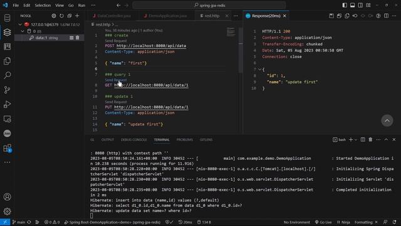
Task: Click scroll-to-top round button in response
Action: click(x=387, y=121)
